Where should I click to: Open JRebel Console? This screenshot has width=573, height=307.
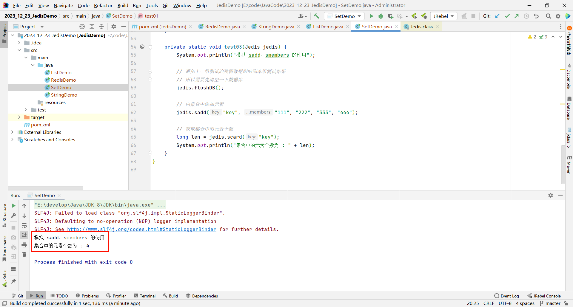click(544, 296)
